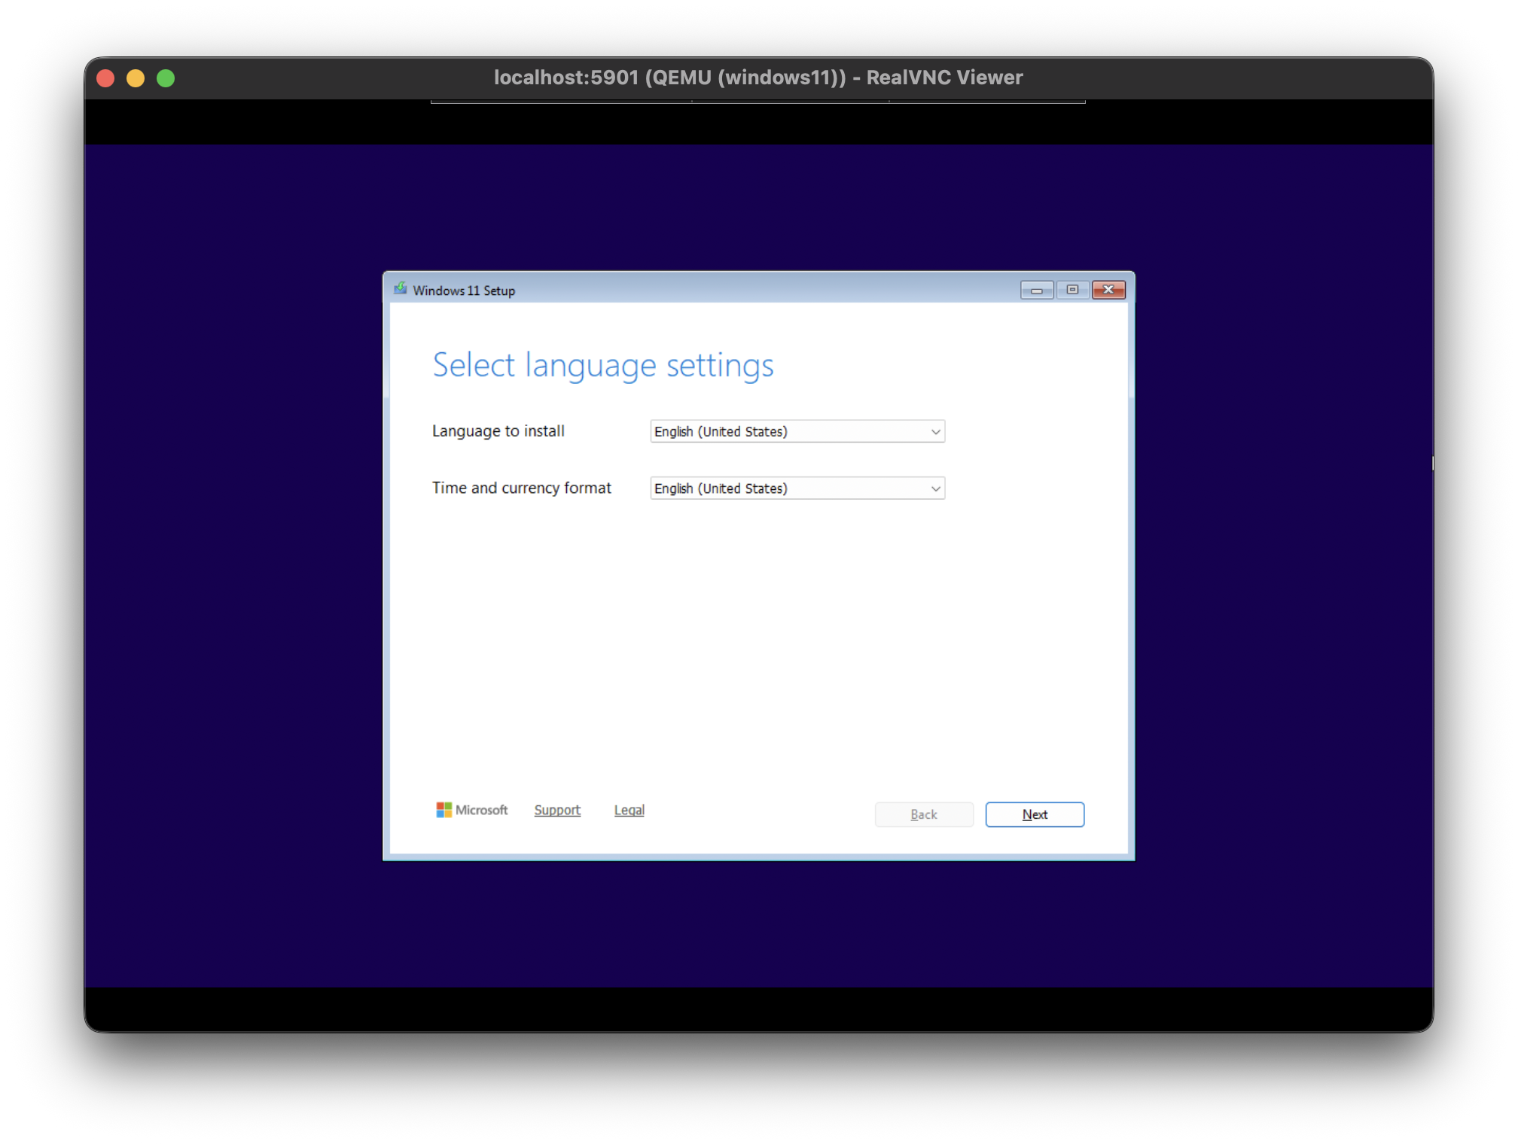The width and height of the screenshot is (1518, 1144).
Task: Expand the Time and currency format dropdown
Action: [x=797, y=488]
